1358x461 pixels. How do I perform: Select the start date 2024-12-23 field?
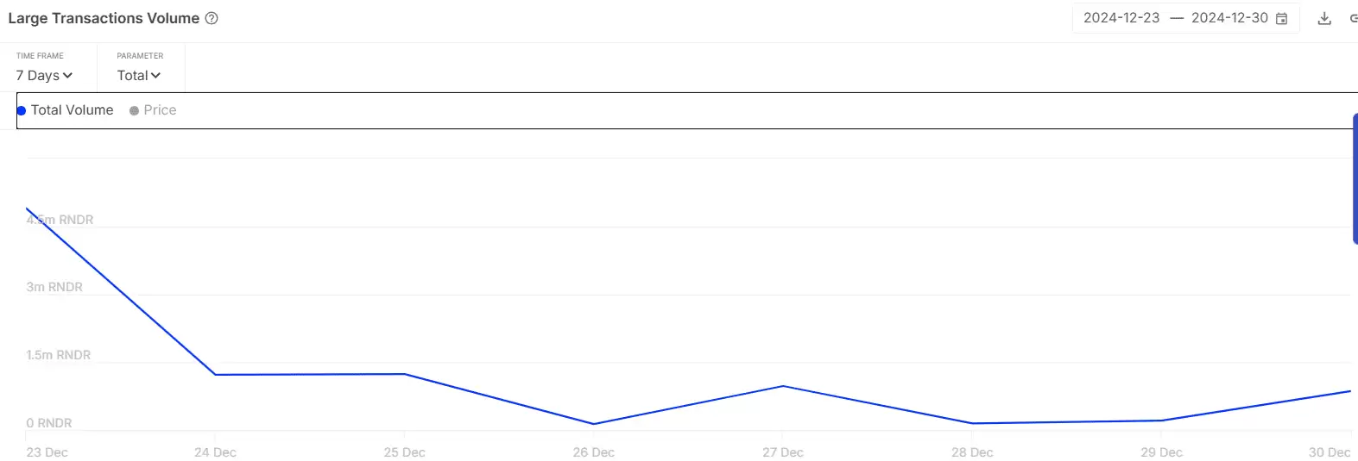point(1121,18)
